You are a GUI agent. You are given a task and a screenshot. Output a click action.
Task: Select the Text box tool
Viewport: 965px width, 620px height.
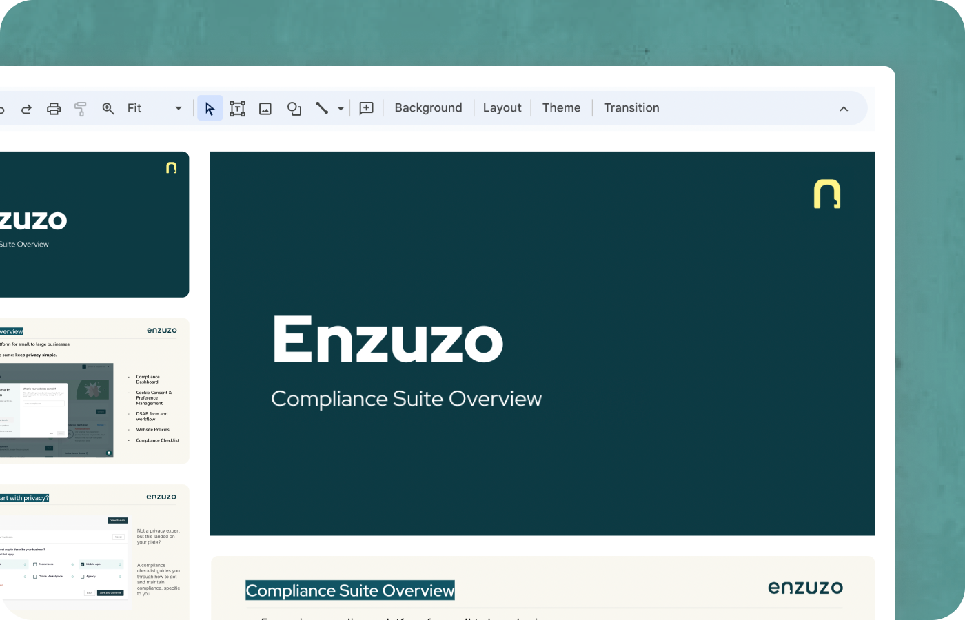pyautogui.click(x=237, y=108)
